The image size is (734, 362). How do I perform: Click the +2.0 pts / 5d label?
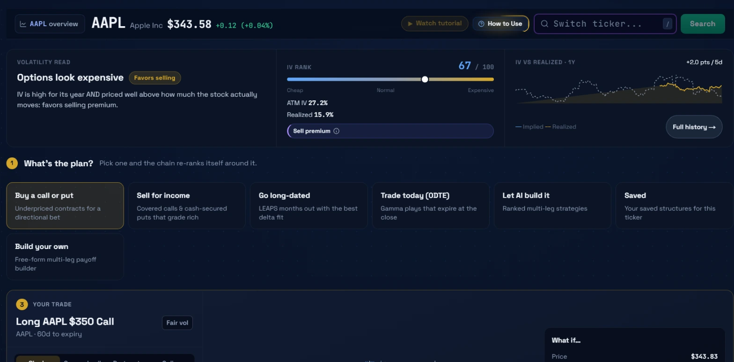click(x=704, y=62)
